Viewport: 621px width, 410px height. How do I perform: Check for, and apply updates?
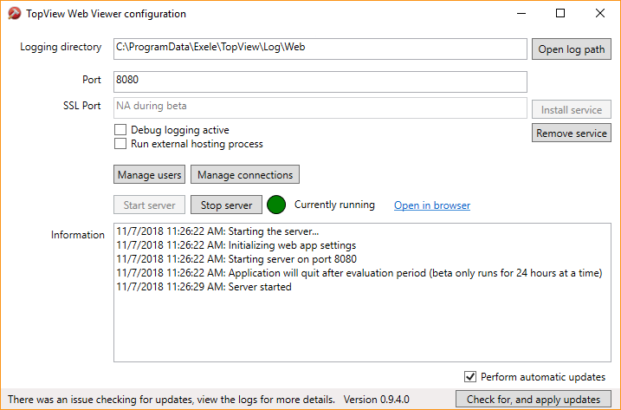click(x=533, y=399)
